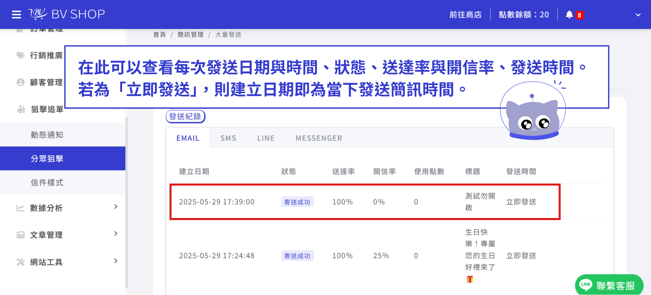Switch to the MESSENGER tab

click(319, 138)
